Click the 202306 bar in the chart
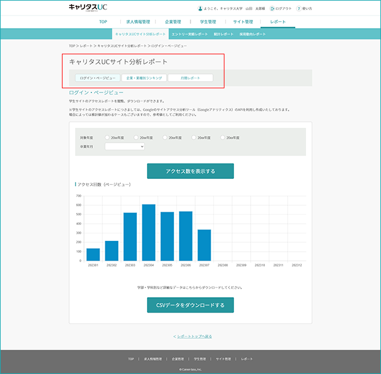The height and width of the screenshot is (374, 381). pos(186,236)
